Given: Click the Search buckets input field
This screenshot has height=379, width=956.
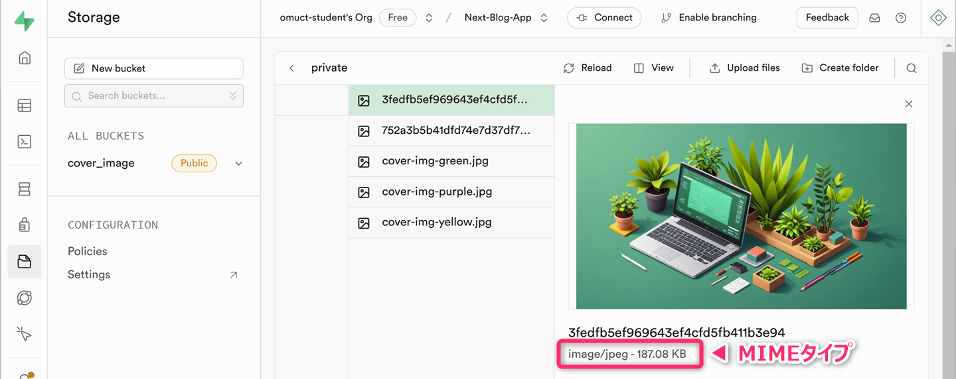Looking at the screenshot, I should click(x=153, y=96).
